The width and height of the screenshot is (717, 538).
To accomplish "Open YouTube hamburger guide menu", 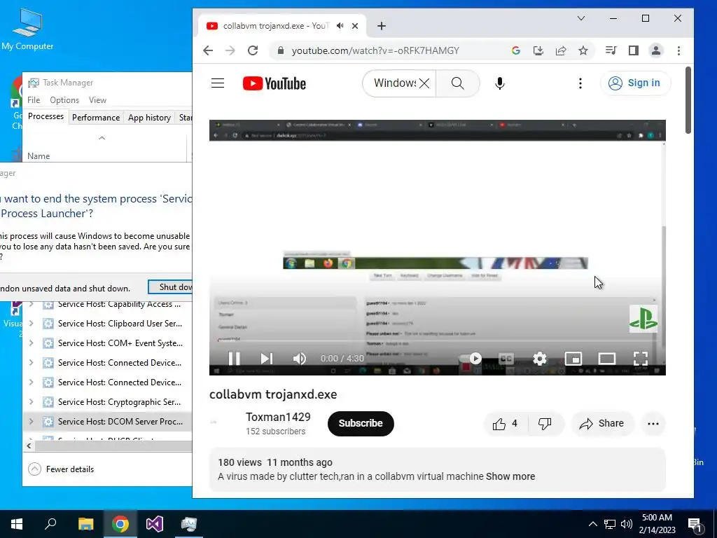I will [218, 83].
